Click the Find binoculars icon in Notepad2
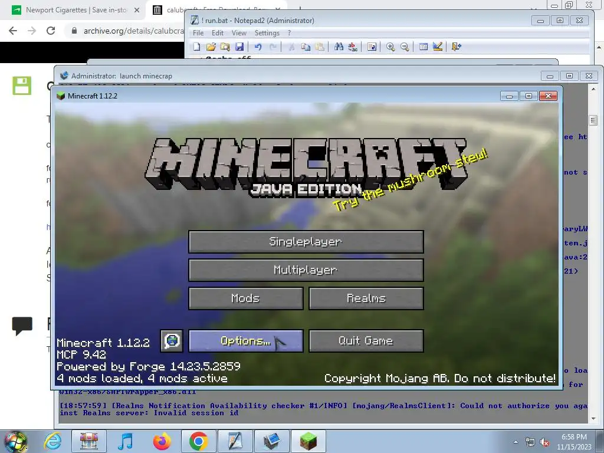 pyautogui.click(x=339, y=47)
